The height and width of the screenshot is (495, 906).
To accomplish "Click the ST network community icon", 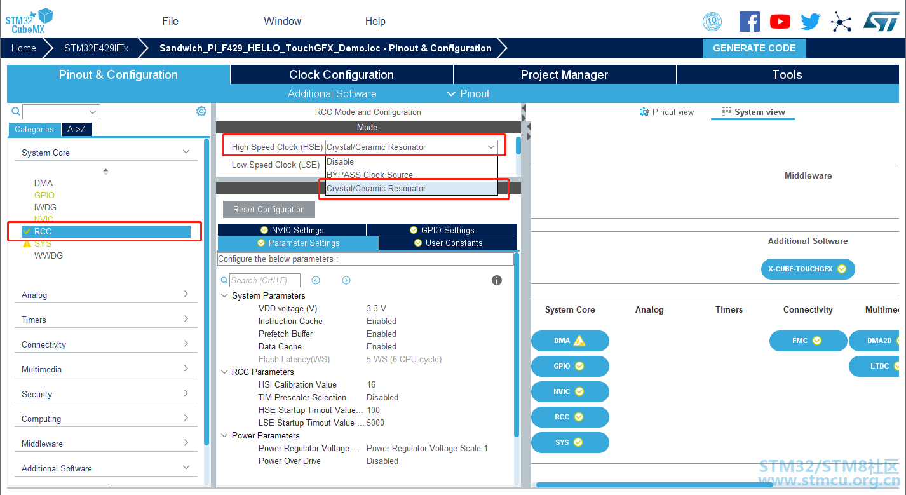I will [841, 22].
